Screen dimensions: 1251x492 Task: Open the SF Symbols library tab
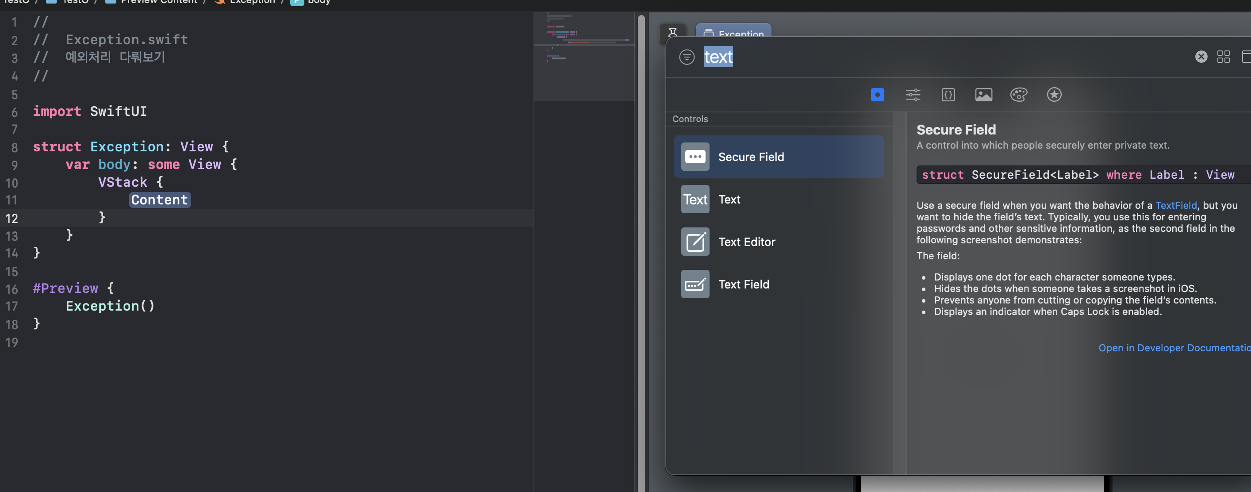pos(1054,95)
